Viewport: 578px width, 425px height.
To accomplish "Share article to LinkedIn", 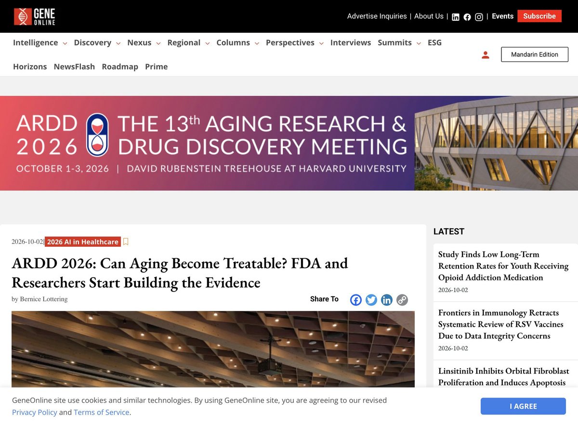I will 387,300.
